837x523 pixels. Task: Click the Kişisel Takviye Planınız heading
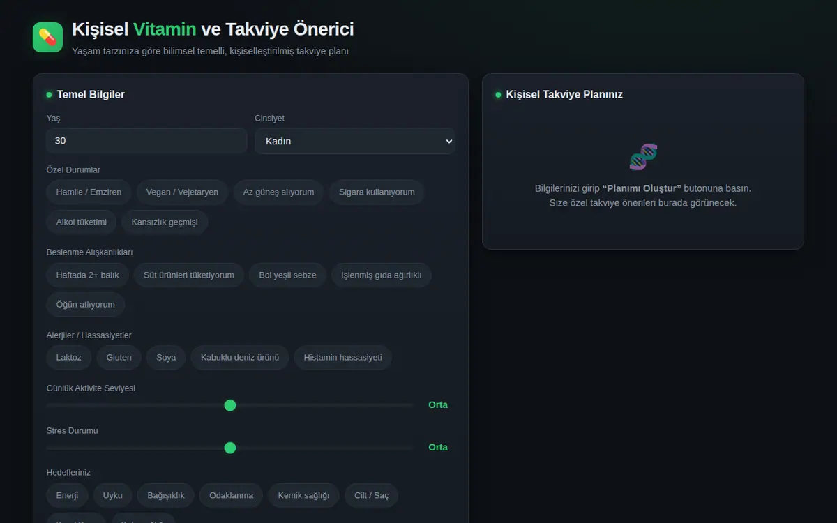pos(564,94)
